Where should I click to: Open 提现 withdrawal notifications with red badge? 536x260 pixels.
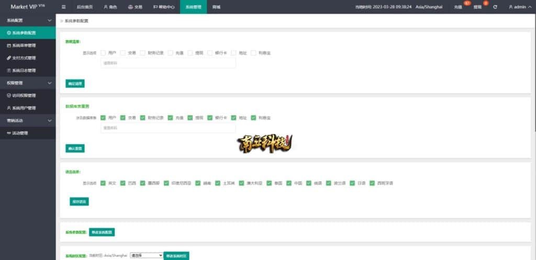coord(478,7)
